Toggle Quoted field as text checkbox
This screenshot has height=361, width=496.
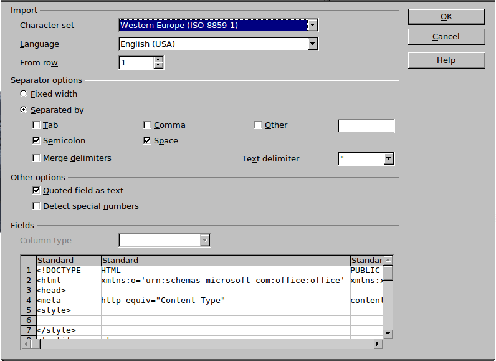tap(36, 190)
